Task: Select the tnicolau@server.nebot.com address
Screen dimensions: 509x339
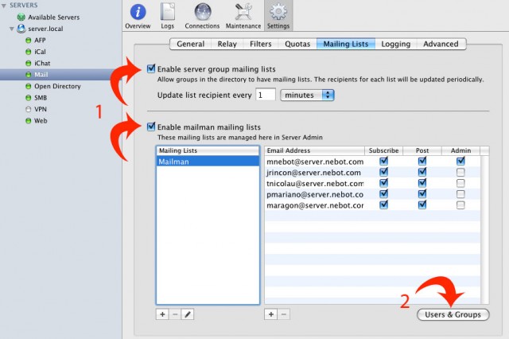Action: [315, 184]
